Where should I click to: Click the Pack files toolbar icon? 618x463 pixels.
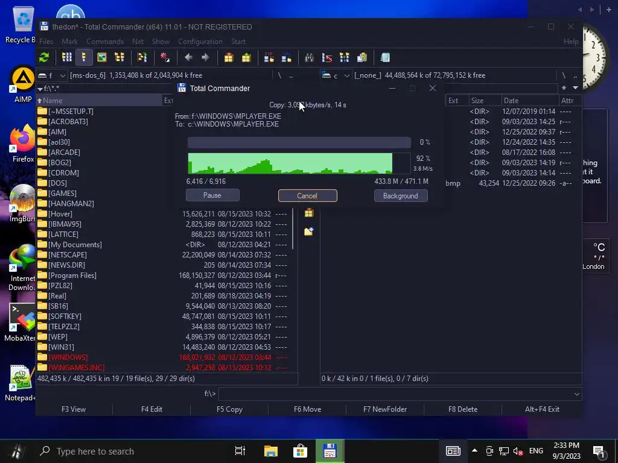[229, 57]
